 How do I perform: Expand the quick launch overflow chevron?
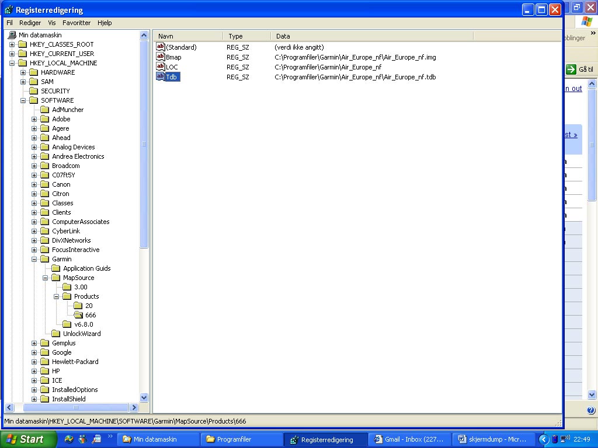coord(110,436)
